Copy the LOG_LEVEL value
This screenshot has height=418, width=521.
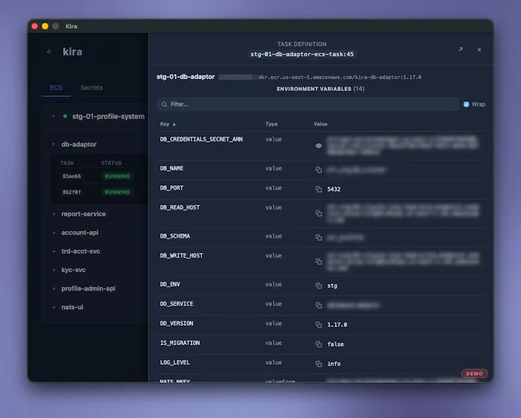coord(318,364)
